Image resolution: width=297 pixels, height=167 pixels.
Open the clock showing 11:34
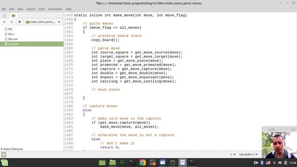tap(293, 163)
